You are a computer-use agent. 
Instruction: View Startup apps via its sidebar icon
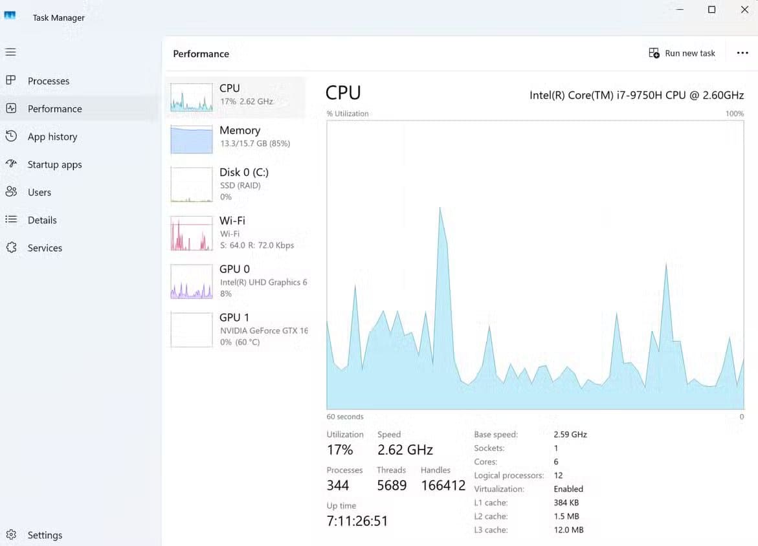pyautogui.click(x=11, y=164)
